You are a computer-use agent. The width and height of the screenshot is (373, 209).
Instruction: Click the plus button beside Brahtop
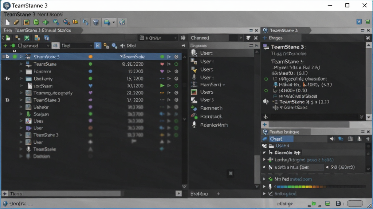pyautogui.click(x=219, y=194)
